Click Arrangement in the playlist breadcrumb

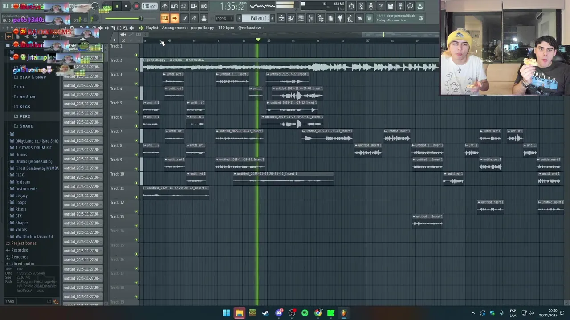click(173, 28)
